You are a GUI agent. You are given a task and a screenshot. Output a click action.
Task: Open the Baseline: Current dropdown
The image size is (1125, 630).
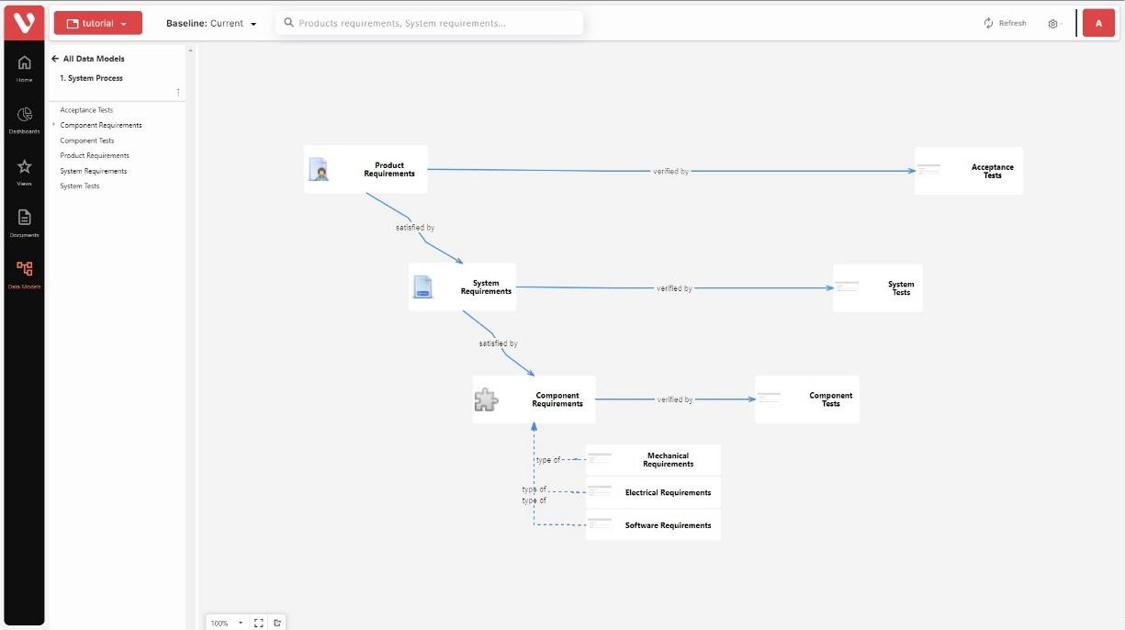[211, 23]
